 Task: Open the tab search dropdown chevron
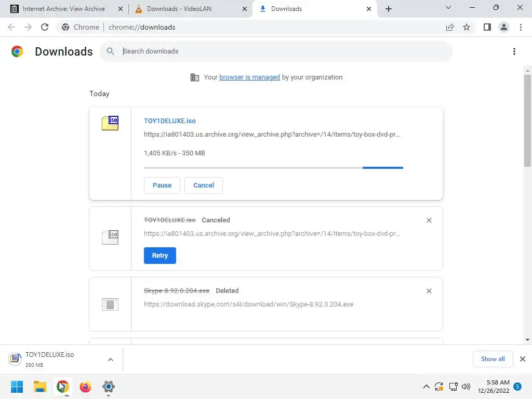448,7
